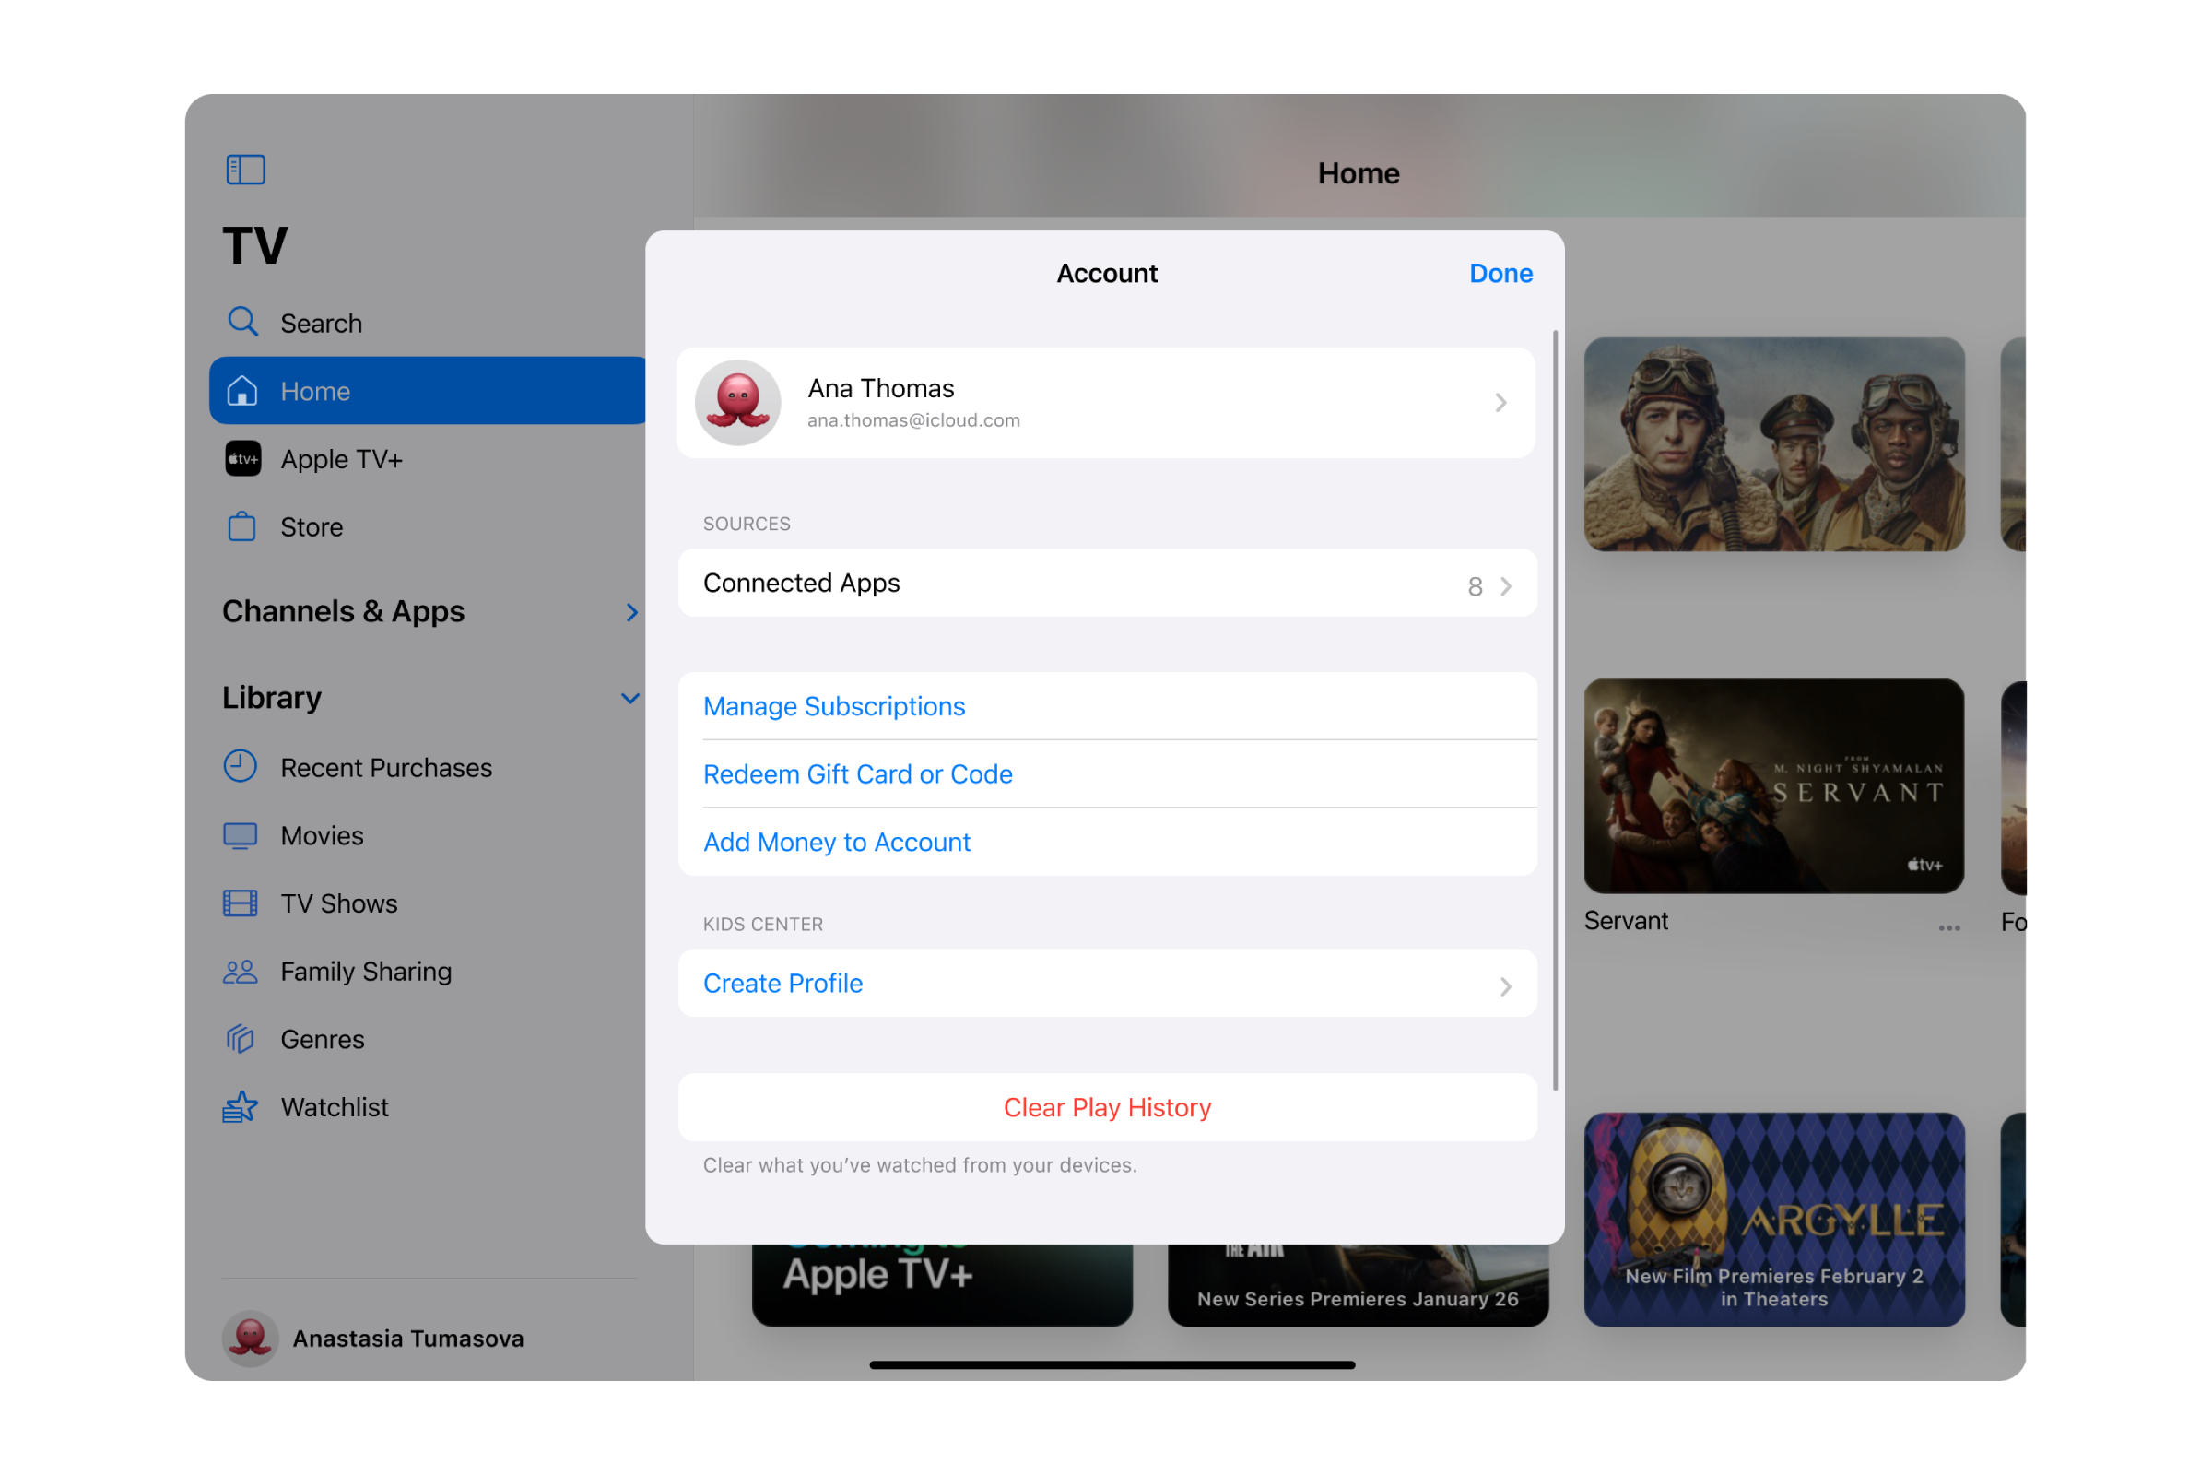Open Watchlist in Library
This screenshot has height=1475, width=2212.
428,1107
